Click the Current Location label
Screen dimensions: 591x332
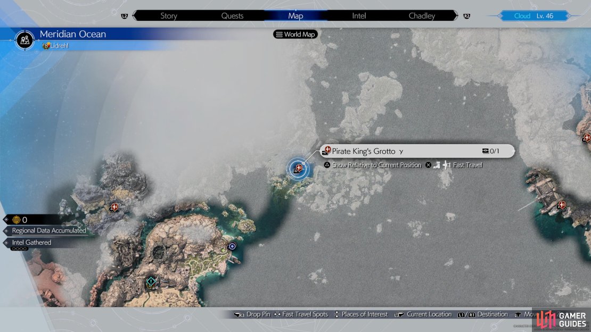click(x=429, y=314)
